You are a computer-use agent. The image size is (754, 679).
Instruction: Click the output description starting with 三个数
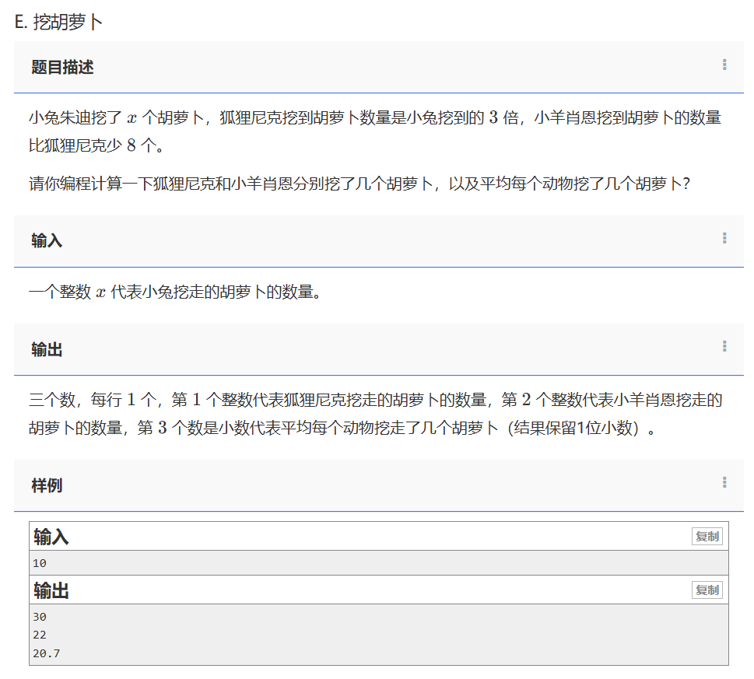375,414
